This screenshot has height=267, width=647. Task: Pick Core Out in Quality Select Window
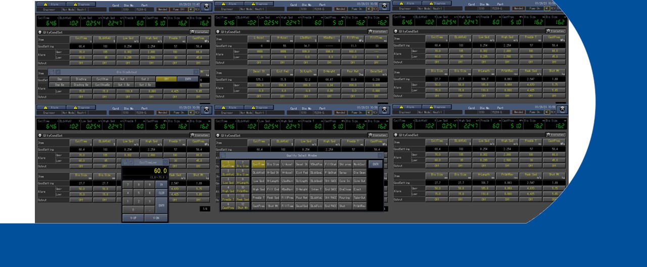click(360, 181)
